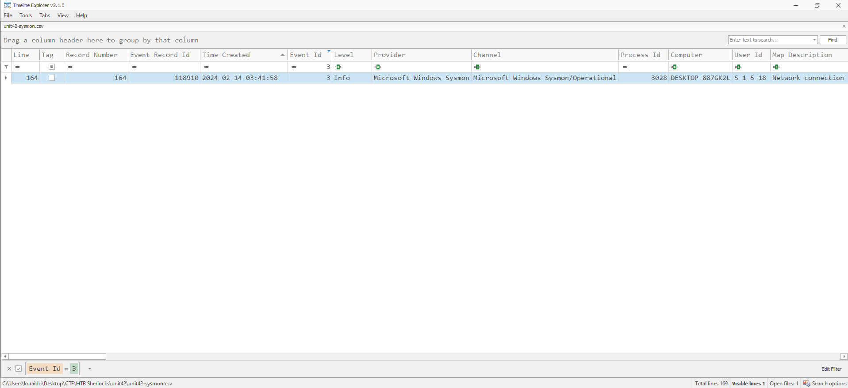Click the Provider column text filter icon

tap(378, 67)
